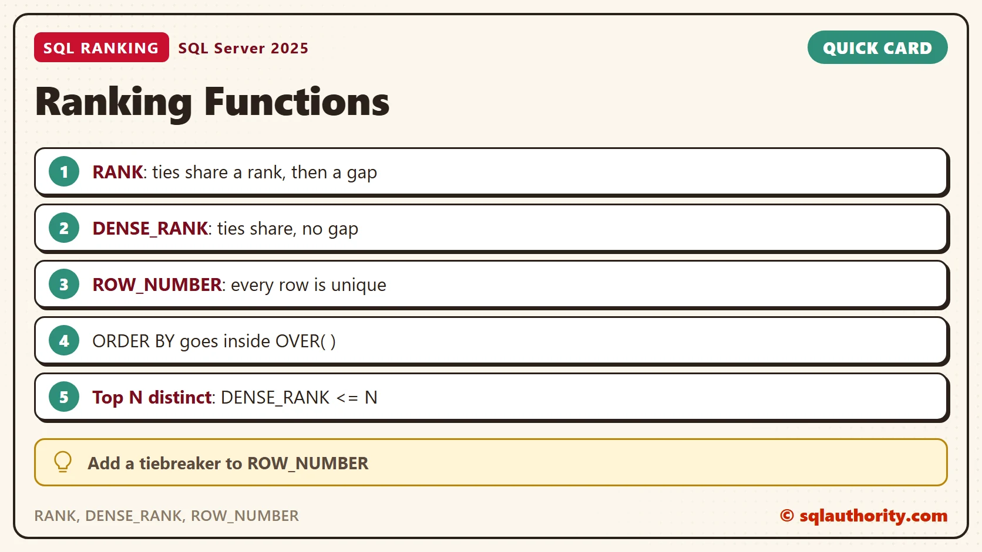Open the sqlauthority.com link
This screenshot has height=552, width=982.
[x=863, y=516]
